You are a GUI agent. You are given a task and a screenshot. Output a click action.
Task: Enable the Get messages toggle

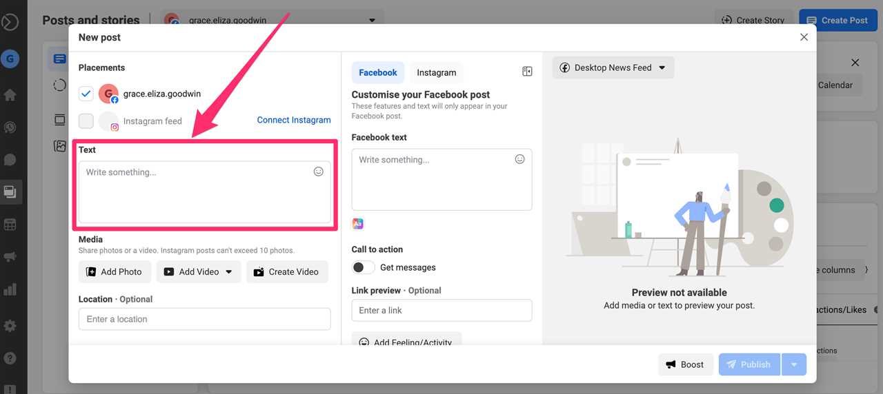[364, 267]
